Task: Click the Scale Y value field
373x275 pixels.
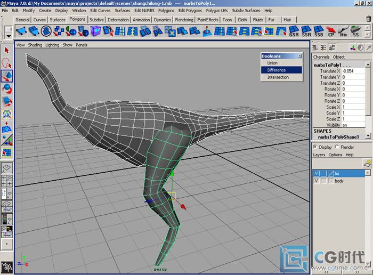Action: (353, 113)
